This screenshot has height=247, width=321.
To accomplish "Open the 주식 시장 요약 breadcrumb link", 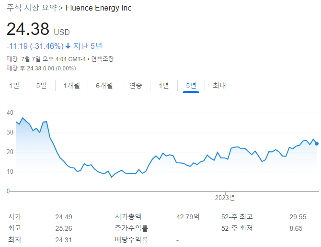I will (x=32, y=8).
